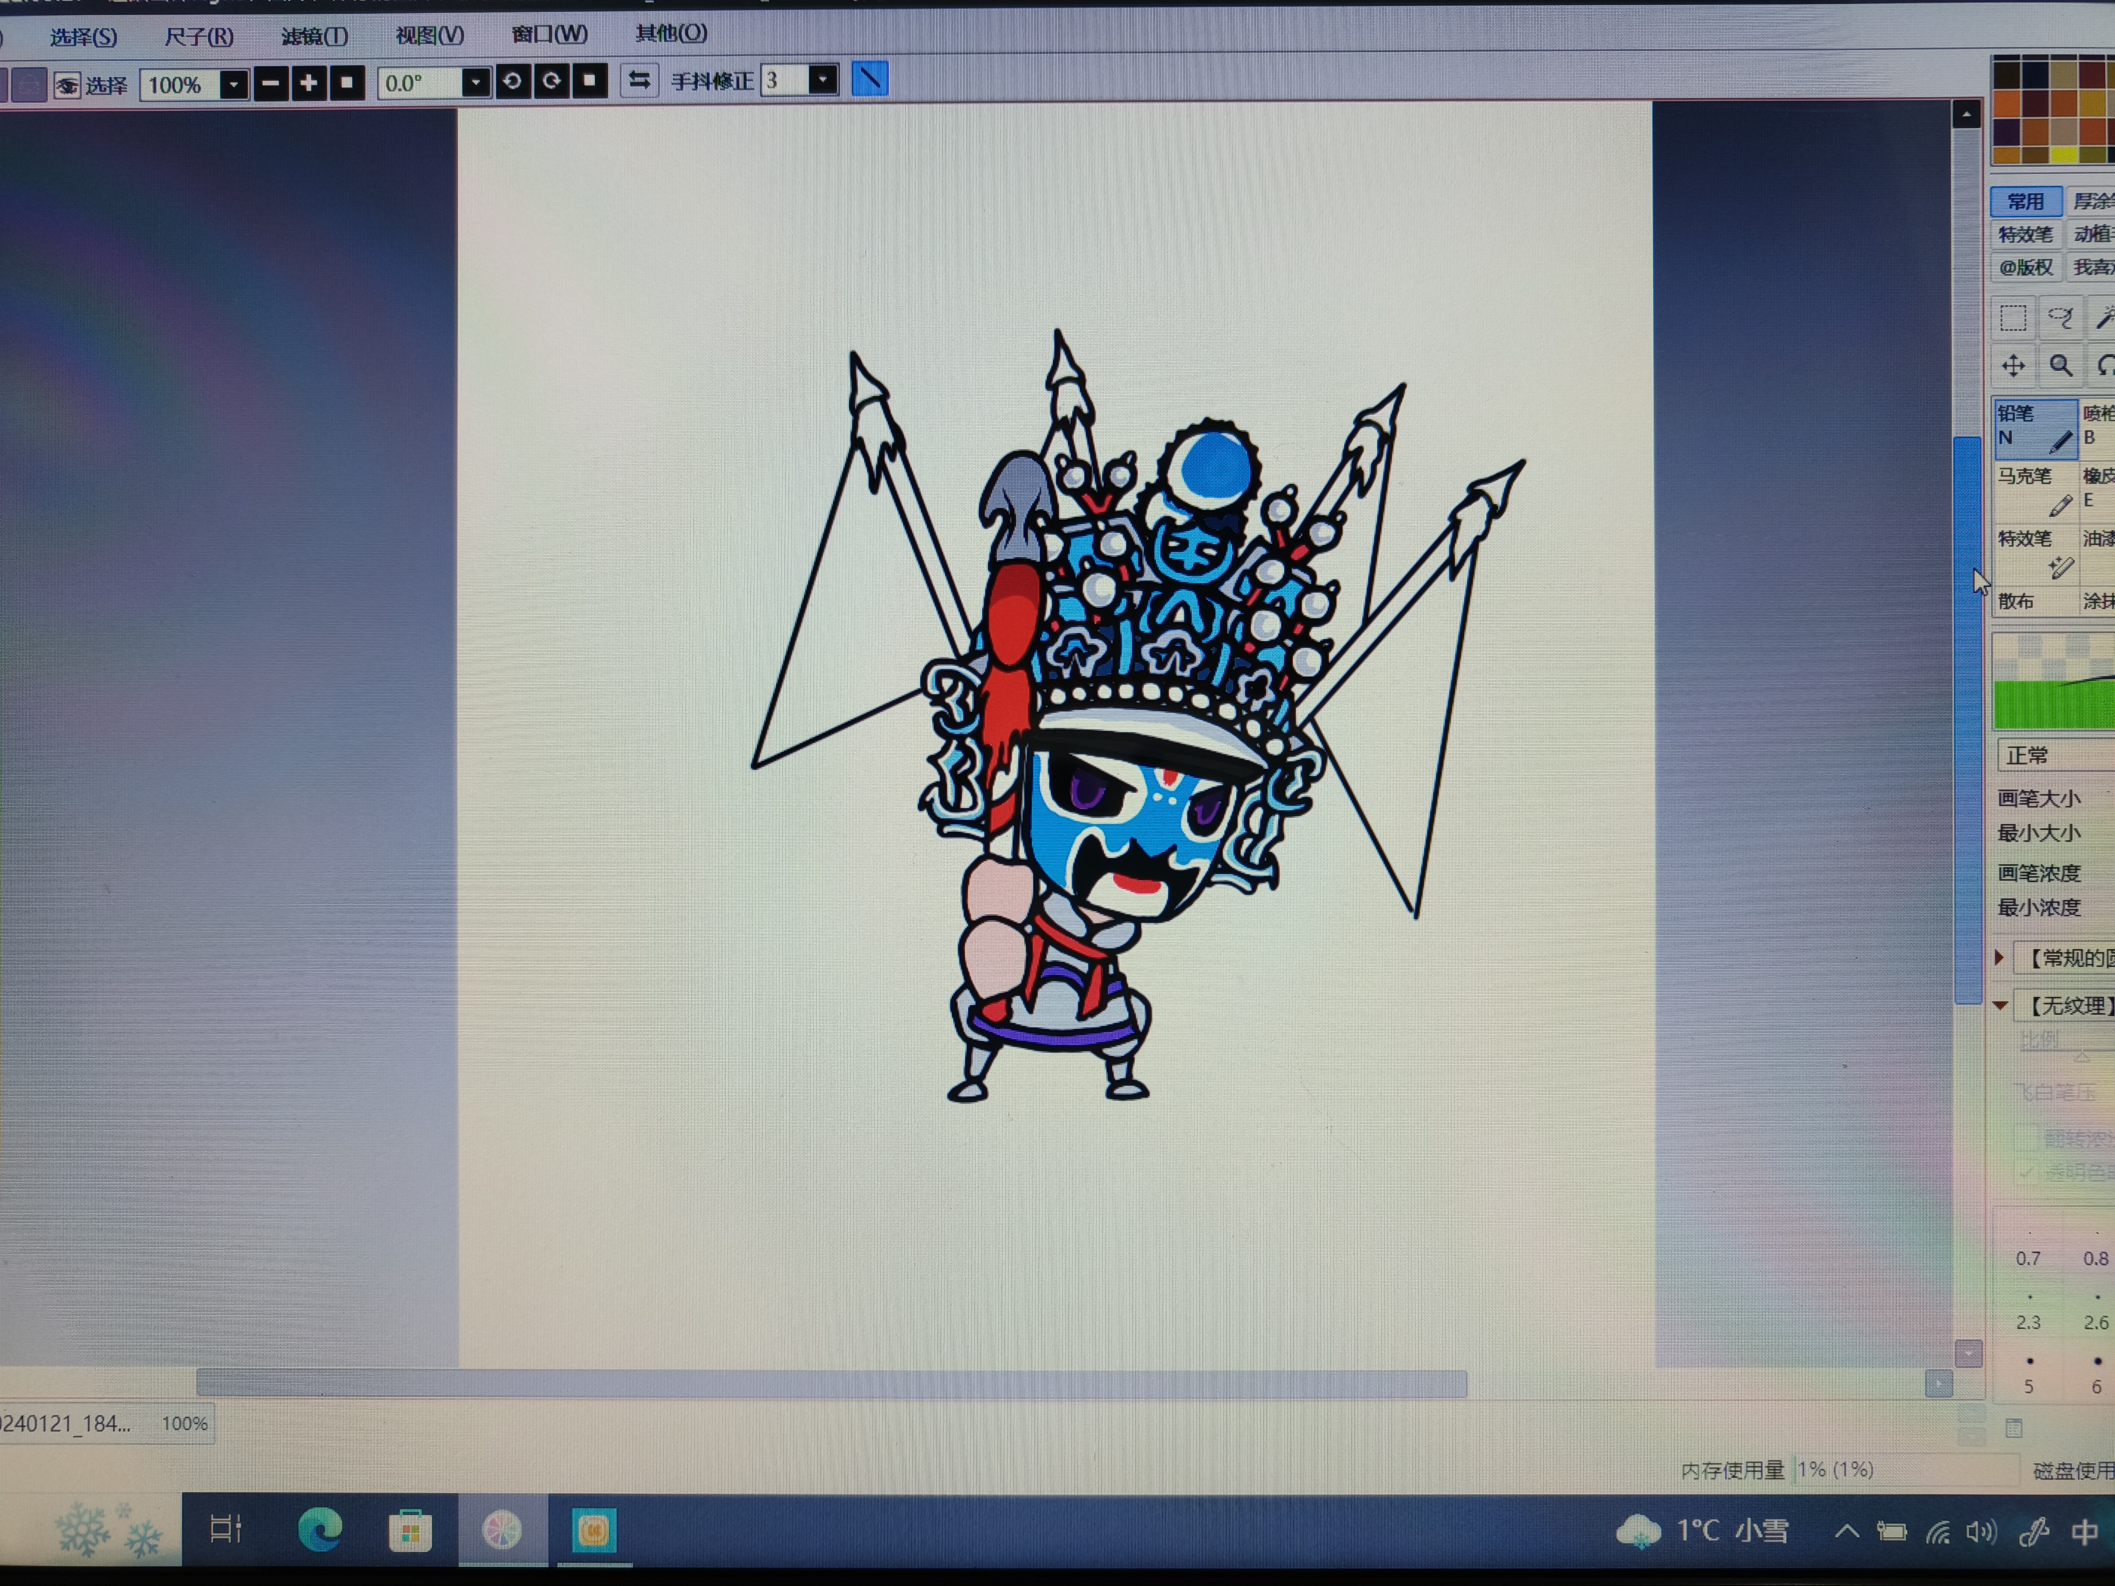Open the rotation angle dropdown
This screenshot has width=2115, height=1586.
click(475, 82)
